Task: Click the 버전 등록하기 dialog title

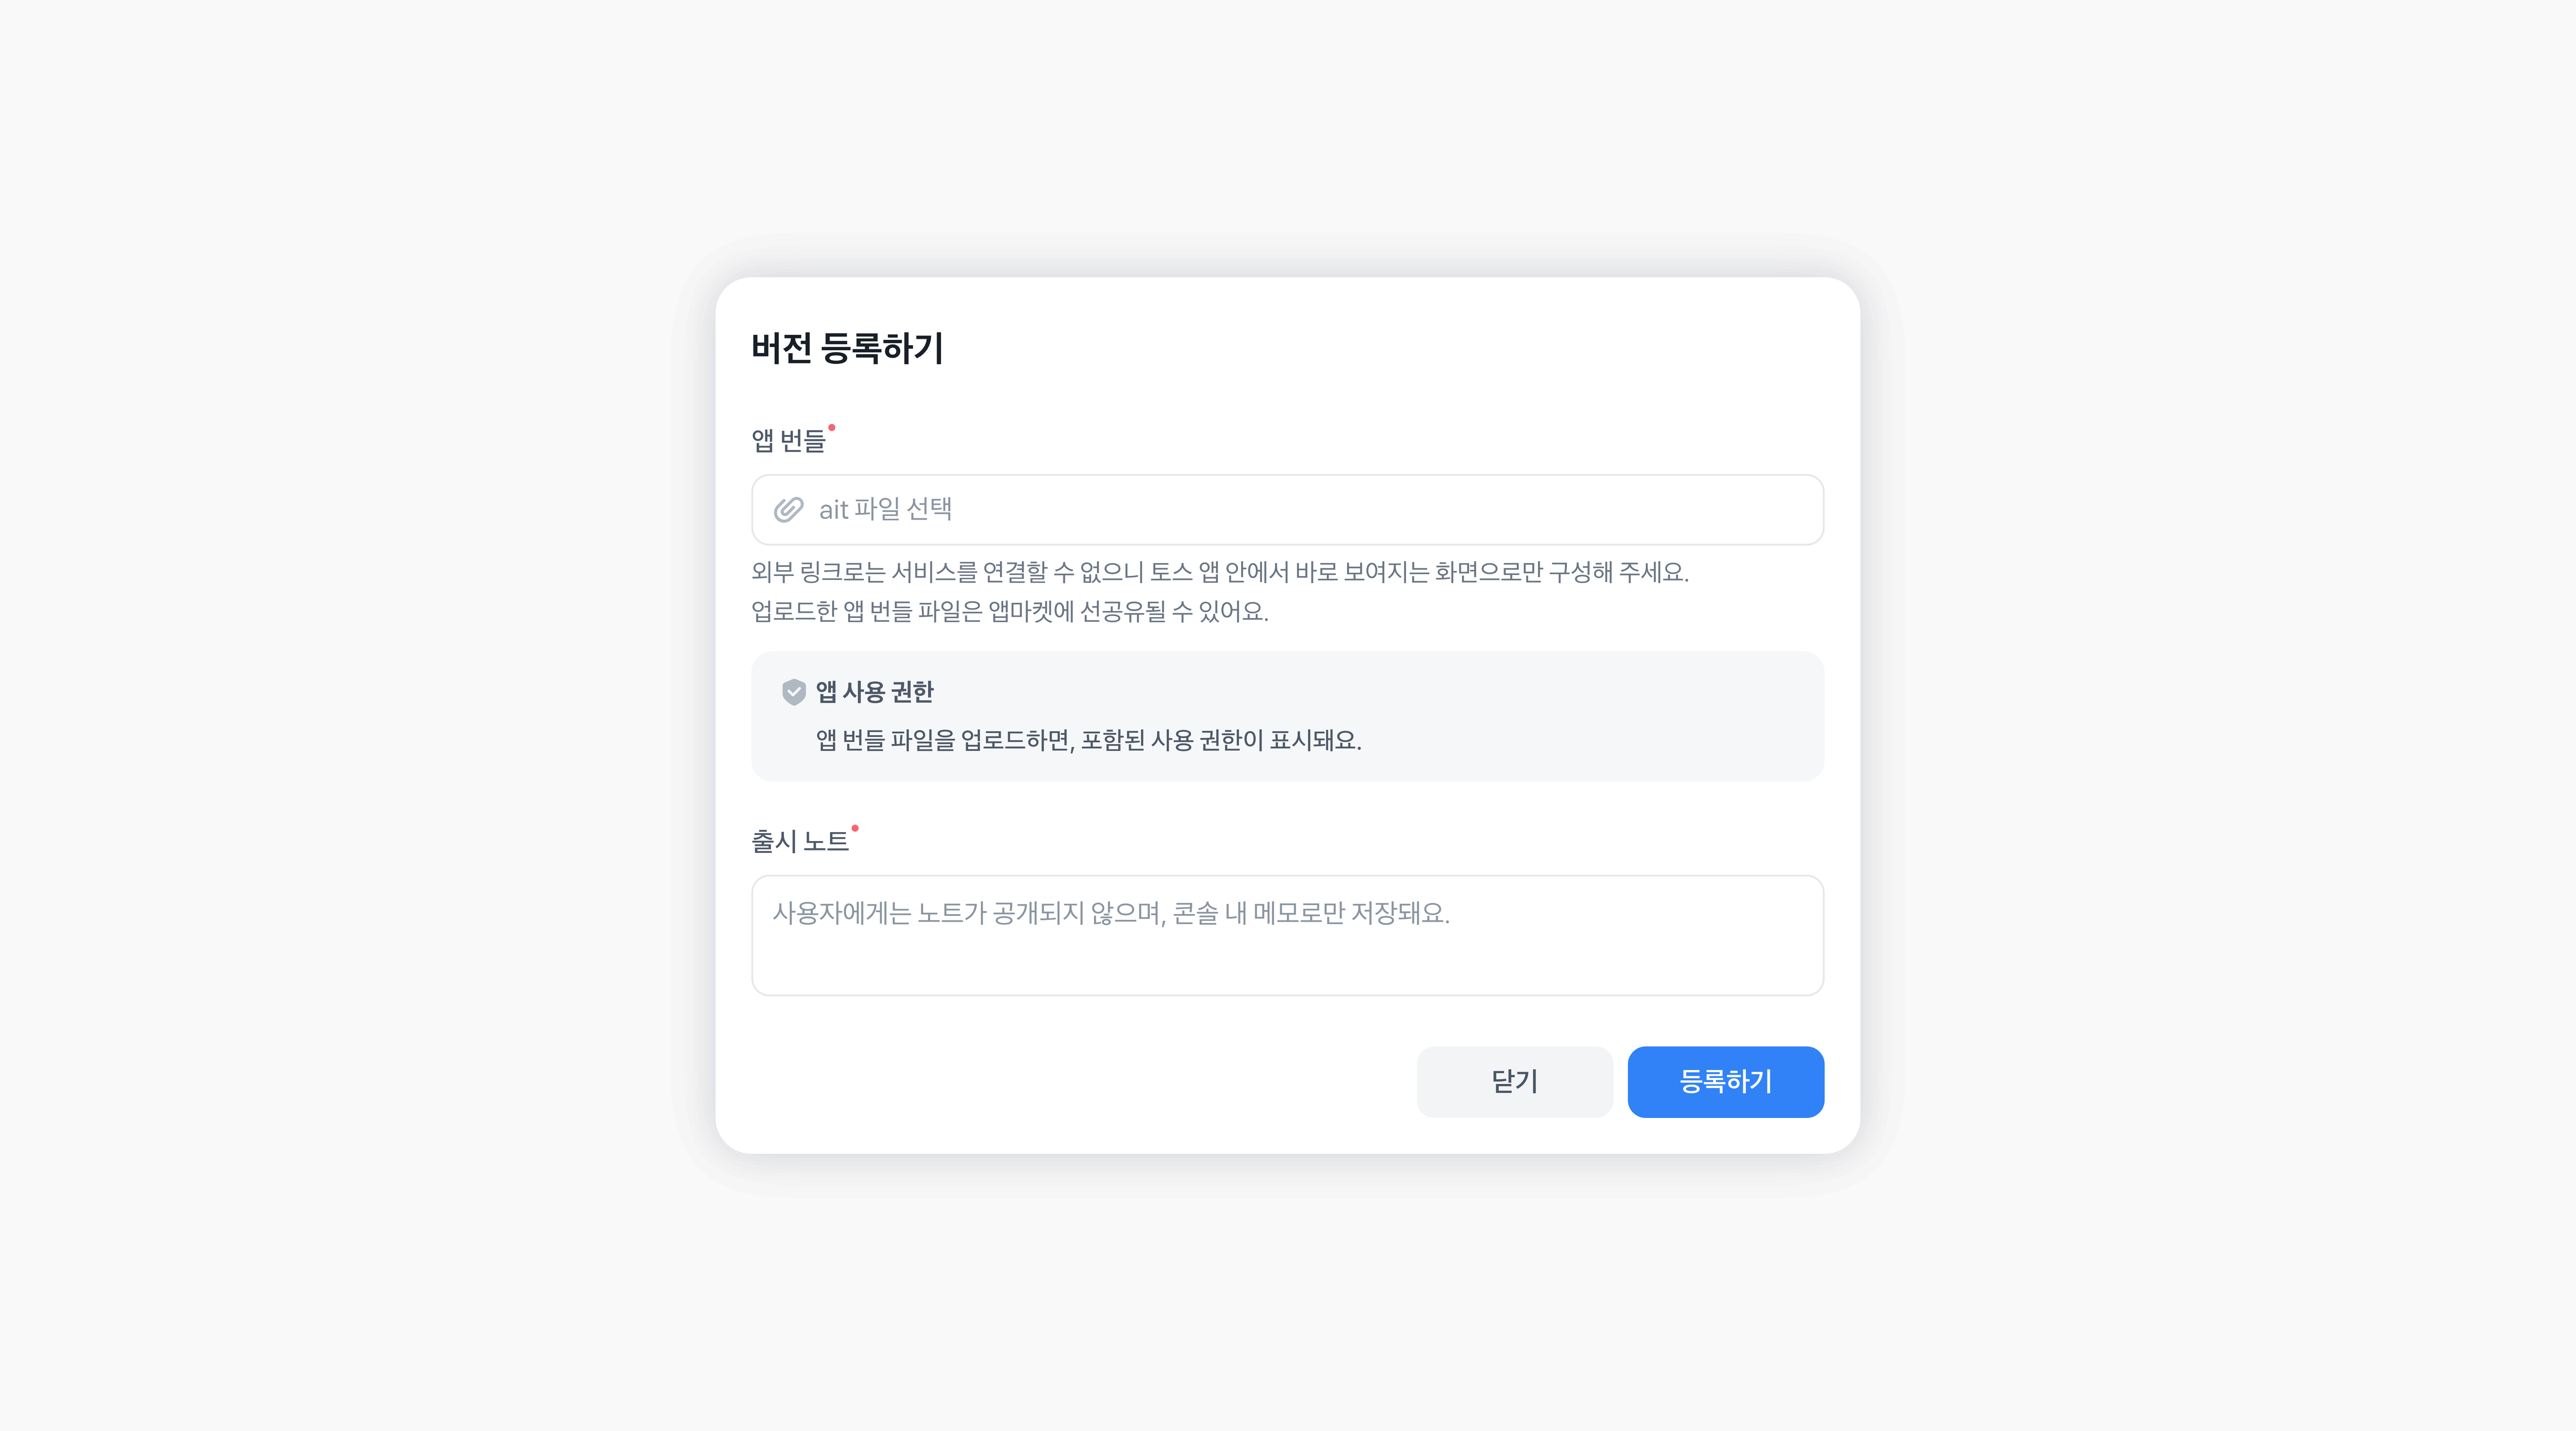Action: click(847, 348)
